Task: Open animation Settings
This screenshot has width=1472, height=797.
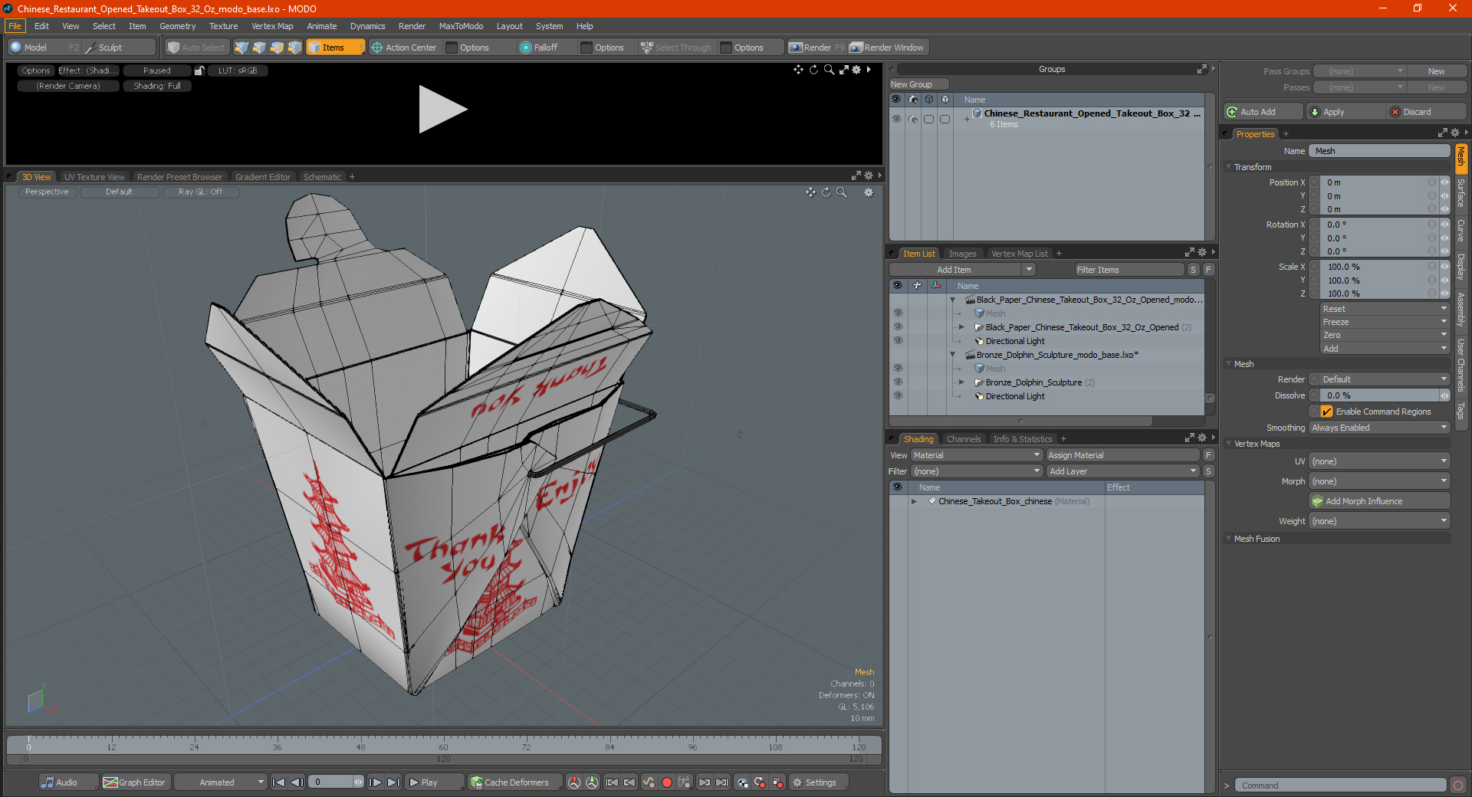Action: pos(818,782)
